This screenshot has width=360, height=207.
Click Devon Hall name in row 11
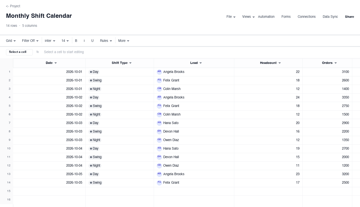[171, 157]
